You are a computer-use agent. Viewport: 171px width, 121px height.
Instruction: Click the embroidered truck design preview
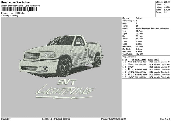pyautogui.click(x=61, y=56)
